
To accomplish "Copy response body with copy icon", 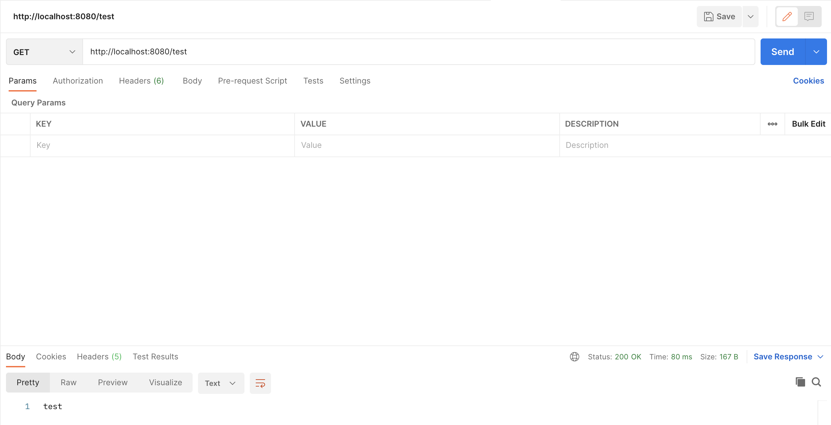I will pos(800,382).
